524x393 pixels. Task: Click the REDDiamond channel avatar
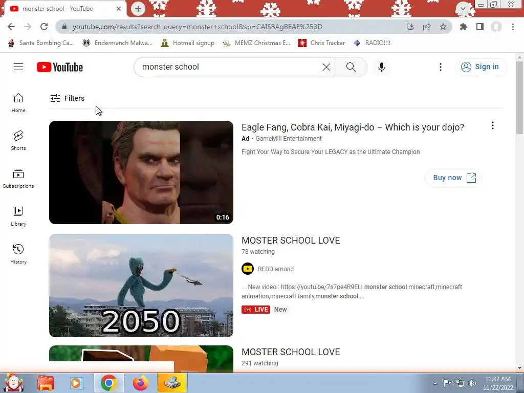tap(248, 269)
